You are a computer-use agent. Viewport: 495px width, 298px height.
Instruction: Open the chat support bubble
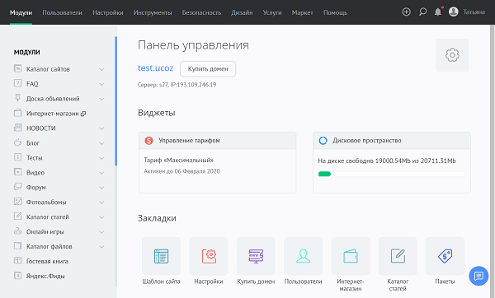tap(478, 276)
